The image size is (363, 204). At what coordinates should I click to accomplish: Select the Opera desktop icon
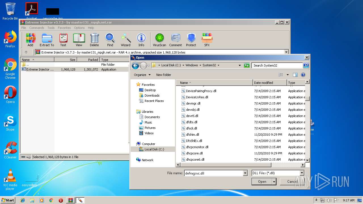click(10, 95)
